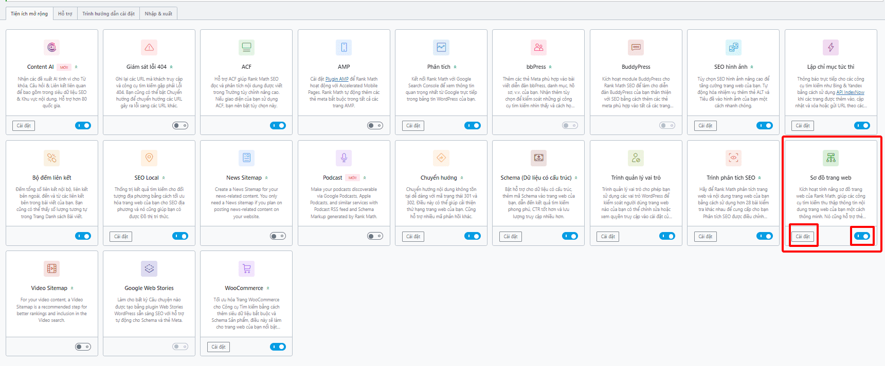Click the Sơ đồ trang web sitemap icon

[x=831, y=158]
